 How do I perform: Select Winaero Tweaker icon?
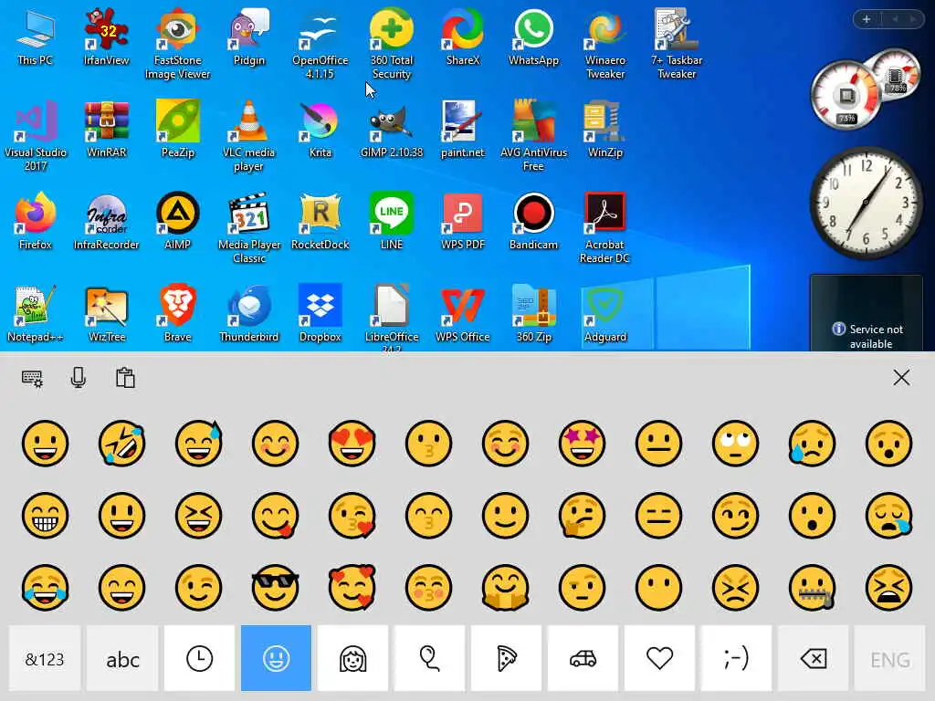(x=605, y=44)
